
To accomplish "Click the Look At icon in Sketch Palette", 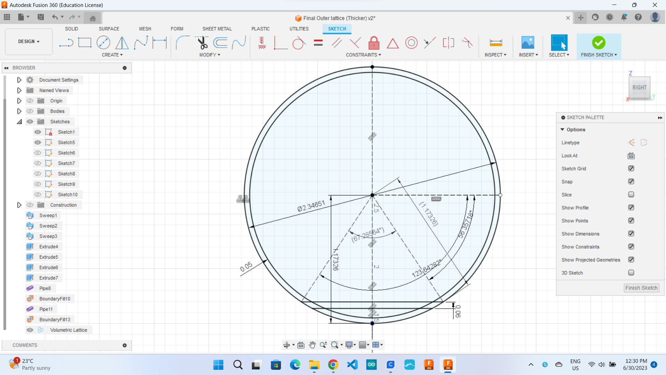I will [x=631, y=156].
